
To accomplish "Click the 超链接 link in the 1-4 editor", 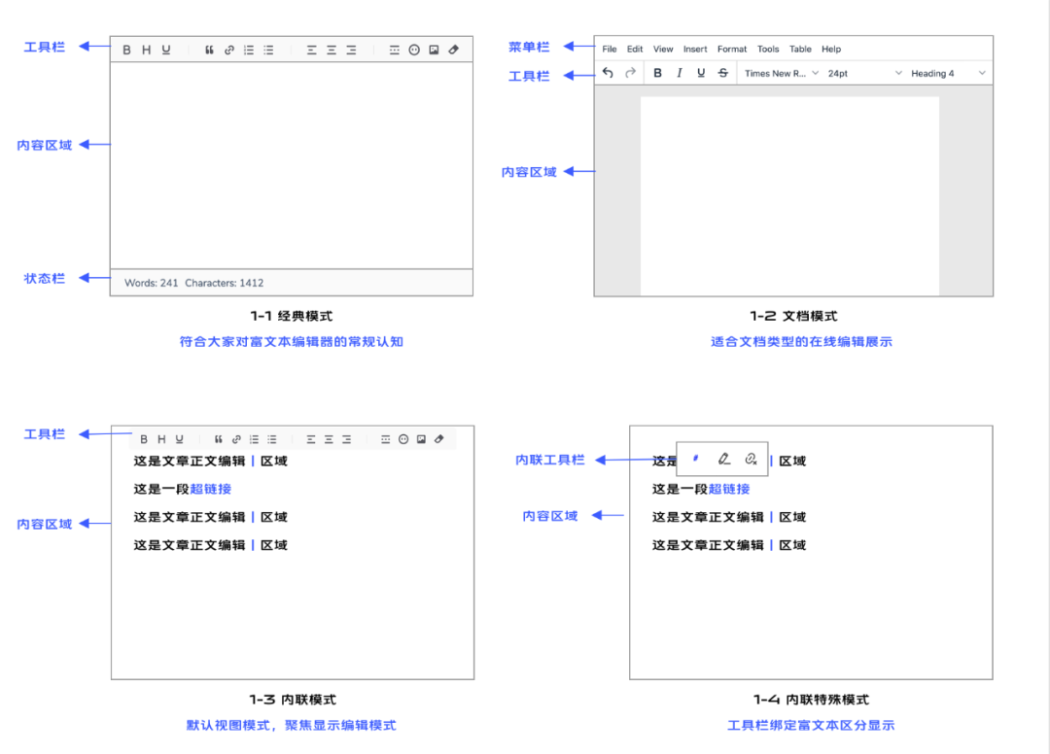I will click(x=729, y=489).
